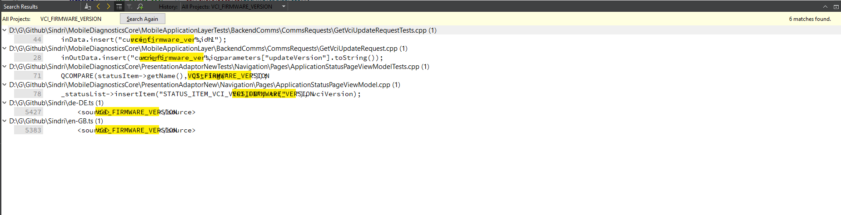Collapse the GetVciUpdateRequest.cpp result group
The height and width of the screenshot is (215, 841).
pyautogui.click(x=5, y=49)
